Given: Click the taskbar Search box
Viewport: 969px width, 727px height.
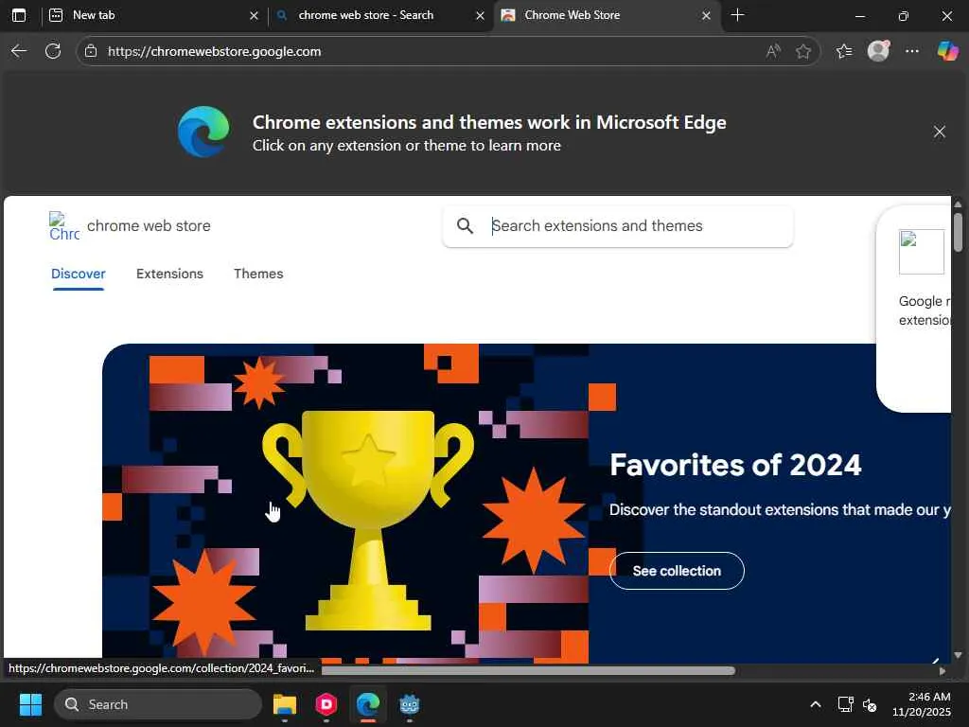Looking at the screenshot, I should pyautogui.click(x=158, y=704).
